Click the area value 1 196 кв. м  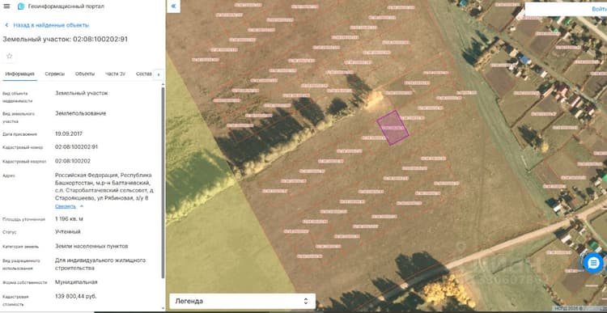click(69, 219)
